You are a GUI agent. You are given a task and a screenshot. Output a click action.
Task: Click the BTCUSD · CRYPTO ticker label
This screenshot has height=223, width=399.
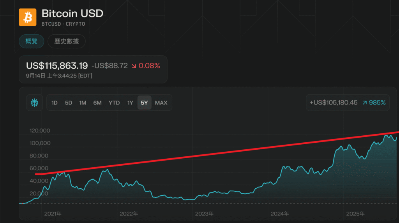pos(64,24)
